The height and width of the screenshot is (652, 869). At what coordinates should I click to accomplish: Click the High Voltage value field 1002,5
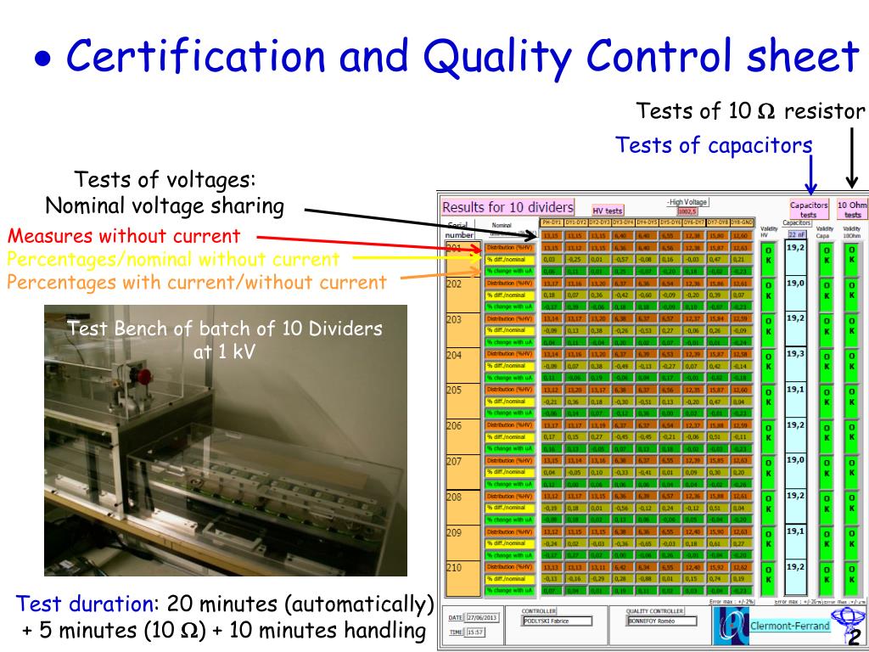687,211
